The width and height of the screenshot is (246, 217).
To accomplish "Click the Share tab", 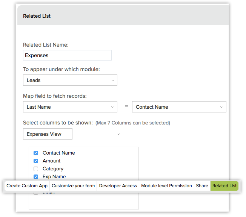I will click(202, 186).
